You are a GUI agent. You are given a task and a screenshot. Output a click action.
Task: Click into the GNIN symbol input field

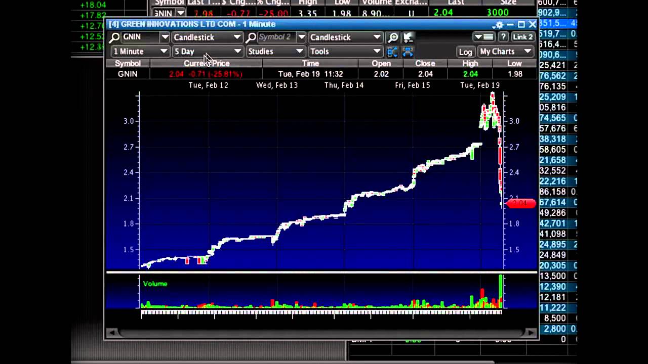click(x=140, y=37)
